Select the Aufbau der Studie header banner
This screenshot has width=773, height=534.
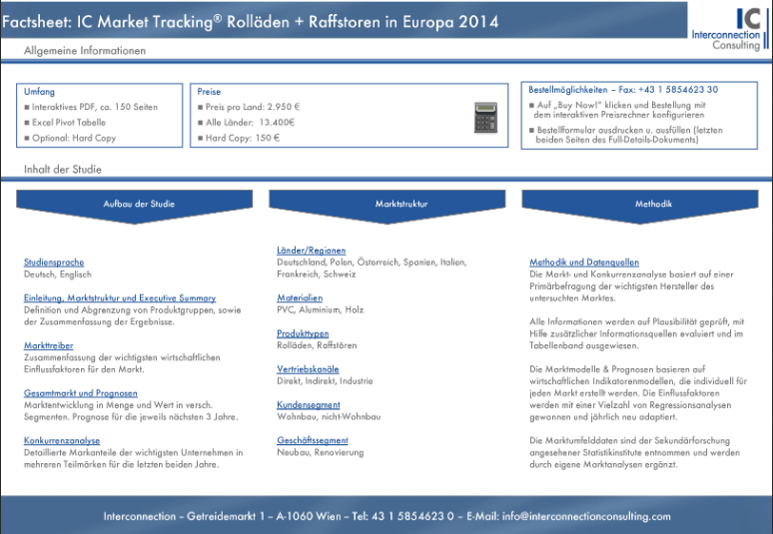click(139, 204)
